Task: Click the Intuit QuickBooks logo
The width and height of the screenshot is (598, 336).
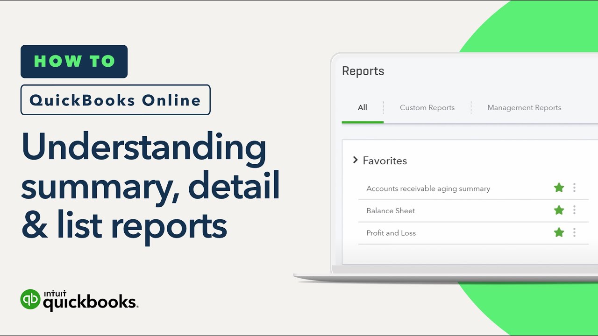Action: [x=79, y=300]
